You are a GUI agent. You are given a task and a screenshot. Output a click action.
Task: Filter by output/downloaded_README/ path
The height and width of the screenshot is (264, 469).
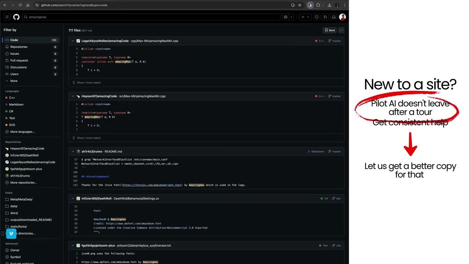click(x=31, y=220)
